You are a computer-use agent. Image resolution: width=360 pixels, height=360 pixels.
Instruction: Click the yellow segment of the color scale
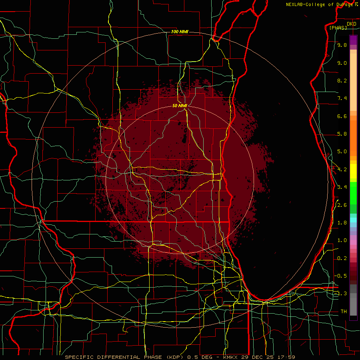click(x=353, y=171)
